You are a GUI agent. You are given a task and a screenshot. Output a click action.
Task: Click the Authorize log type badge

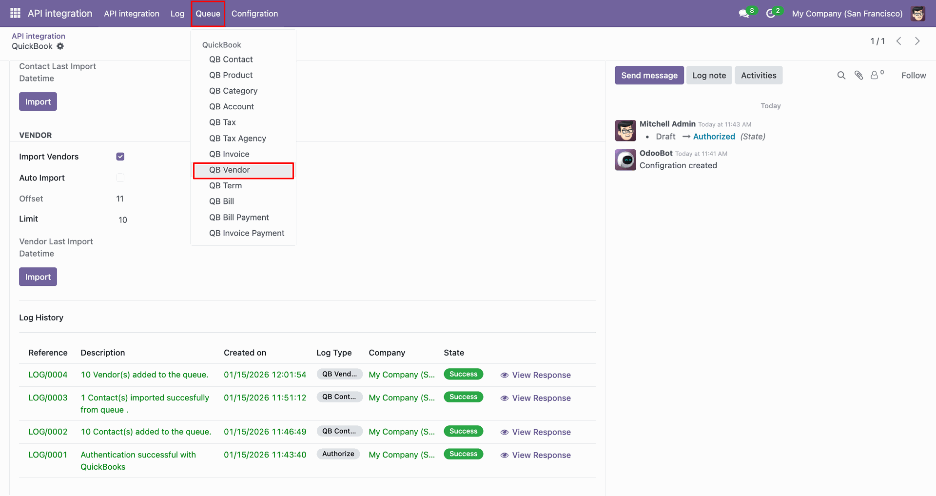(x=338, y=454)
